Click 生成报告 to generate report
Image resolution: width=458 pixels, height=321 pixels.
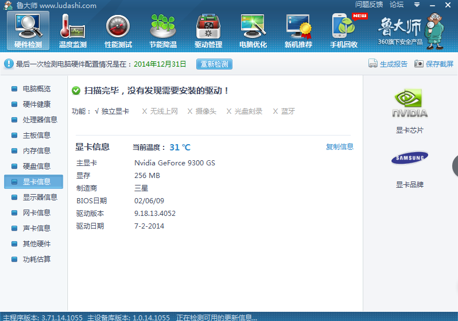(x=389, y=64)
